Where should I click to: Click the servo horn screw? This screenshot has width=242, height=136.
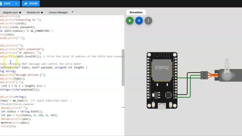point(227,75)
